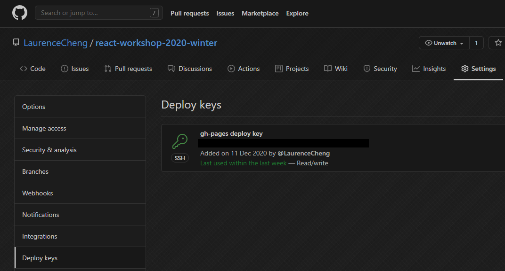
Task: Open Branches settings
Action: [80, 171]
